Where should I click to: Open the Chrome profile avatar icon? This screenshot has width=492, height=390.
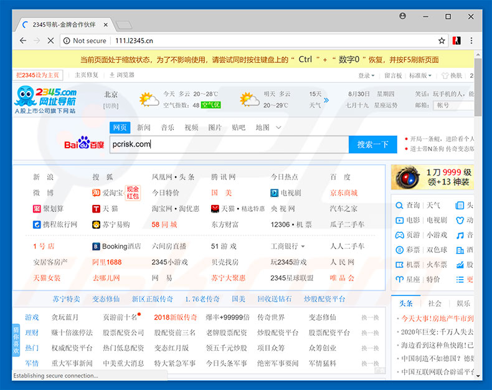point(402,16)
